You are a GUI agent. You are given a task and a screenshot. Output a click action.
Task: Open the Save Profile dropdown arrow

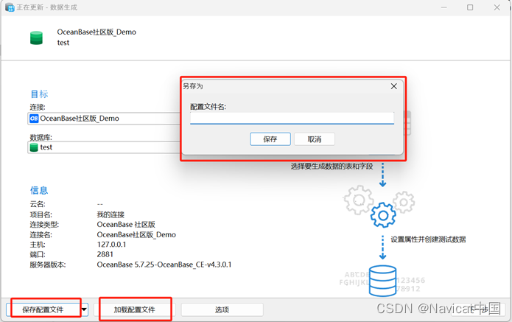point(84,309)
